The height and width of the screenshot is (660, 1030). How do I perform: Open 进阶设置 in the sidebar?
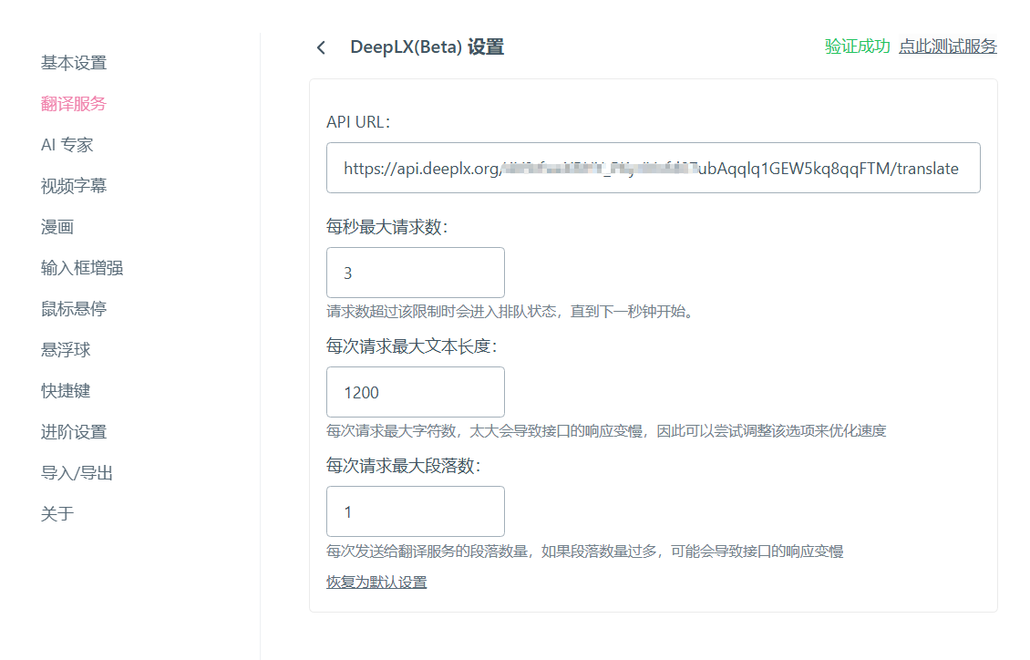pyautogui.click(x=74, y=431)
